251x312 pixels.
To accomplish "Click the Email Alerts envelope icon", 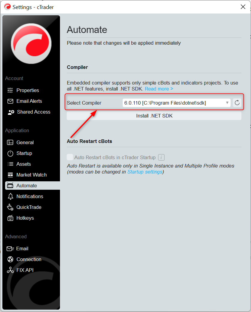I will (x=10, y=101).
